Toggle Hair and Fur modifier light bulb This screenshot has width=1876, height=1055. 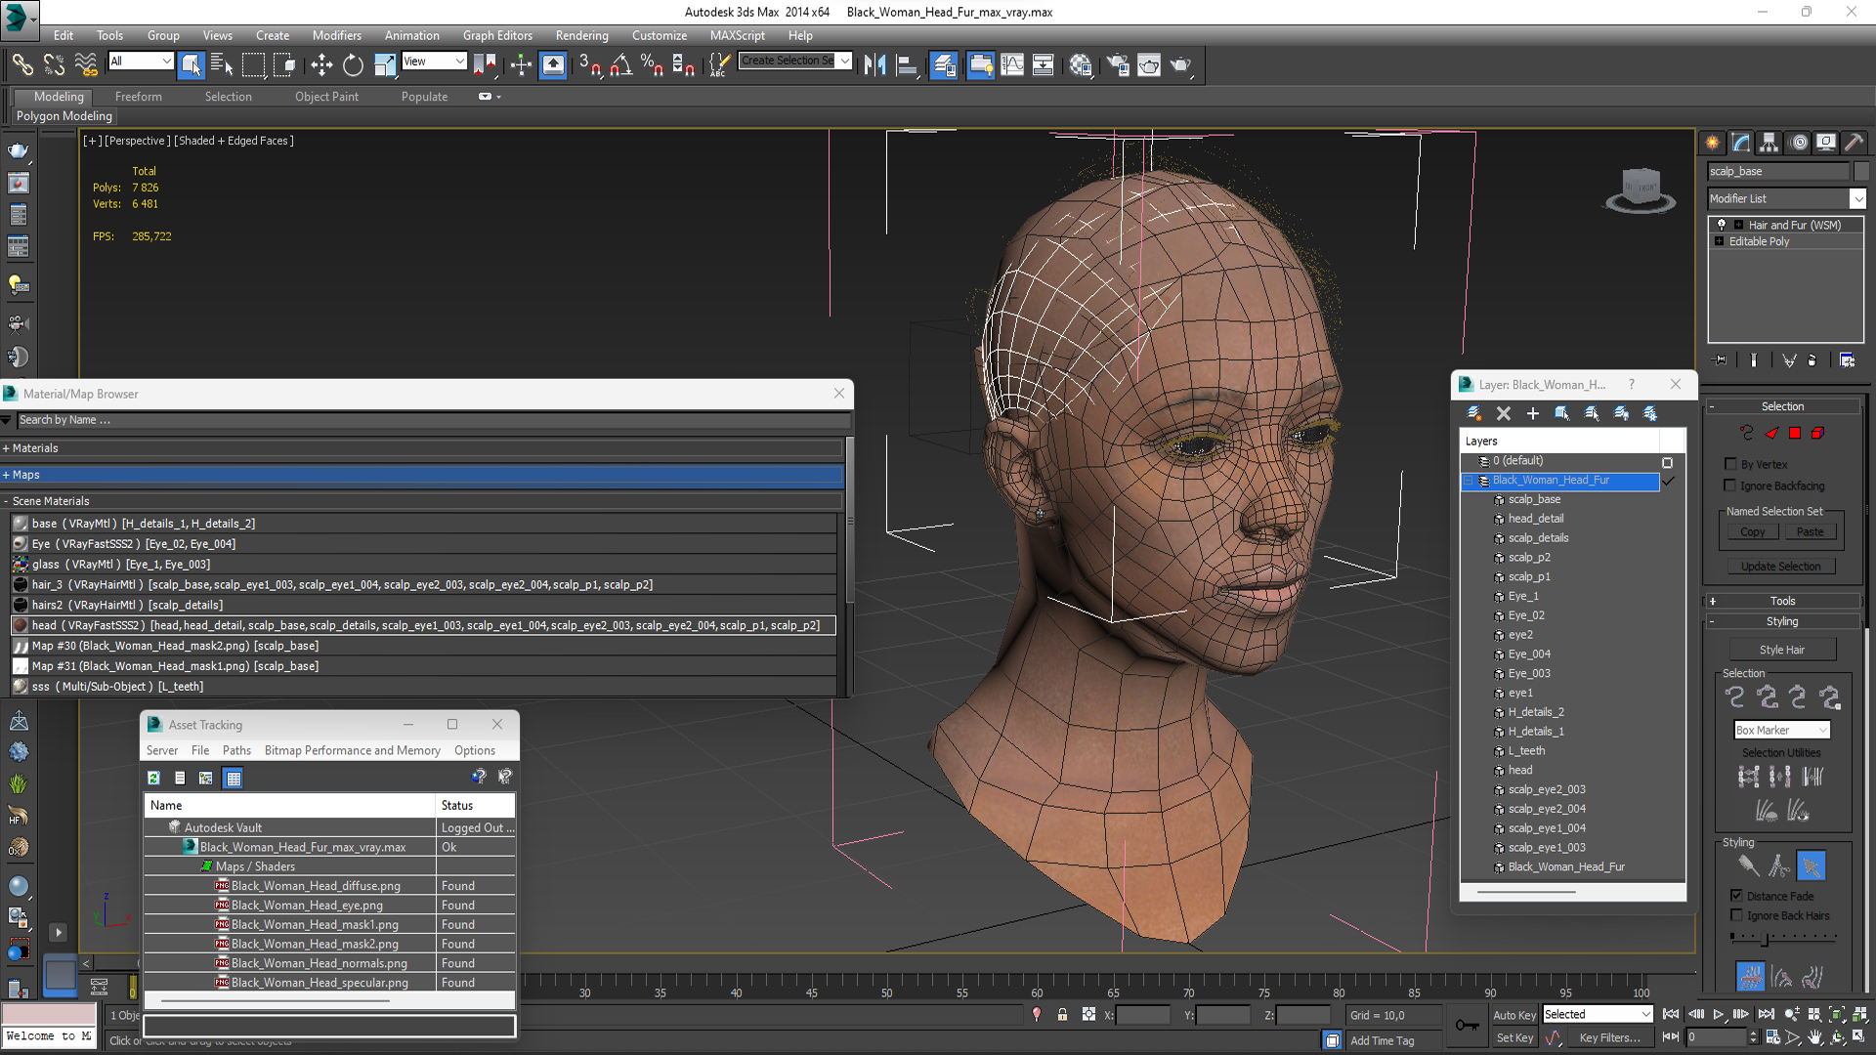click(1722, 225)
